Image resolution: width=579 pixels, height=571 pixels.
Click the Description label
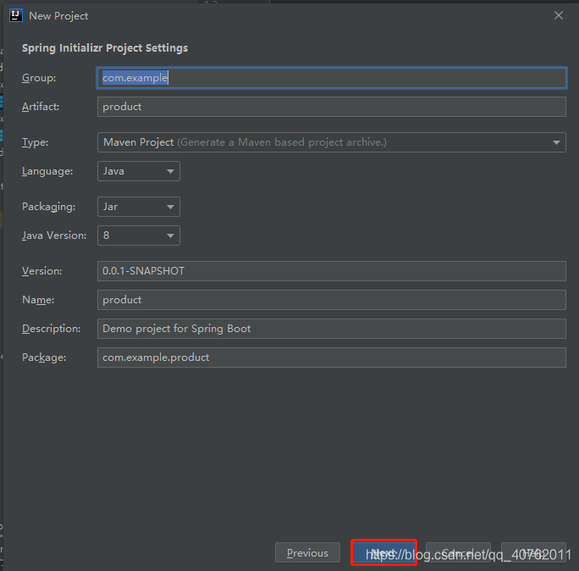[x=52, y=329]
